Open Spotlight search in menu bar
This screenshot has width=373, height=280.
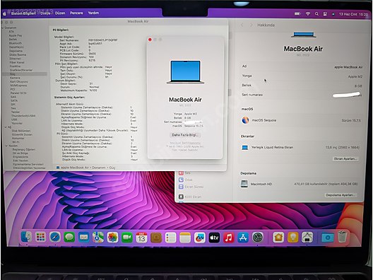316,14
